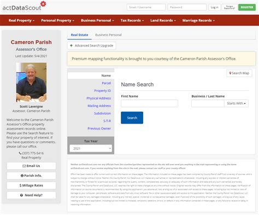Click the map pin icon in Search Map
259x215 pixels.
click(x=230, y=73)
